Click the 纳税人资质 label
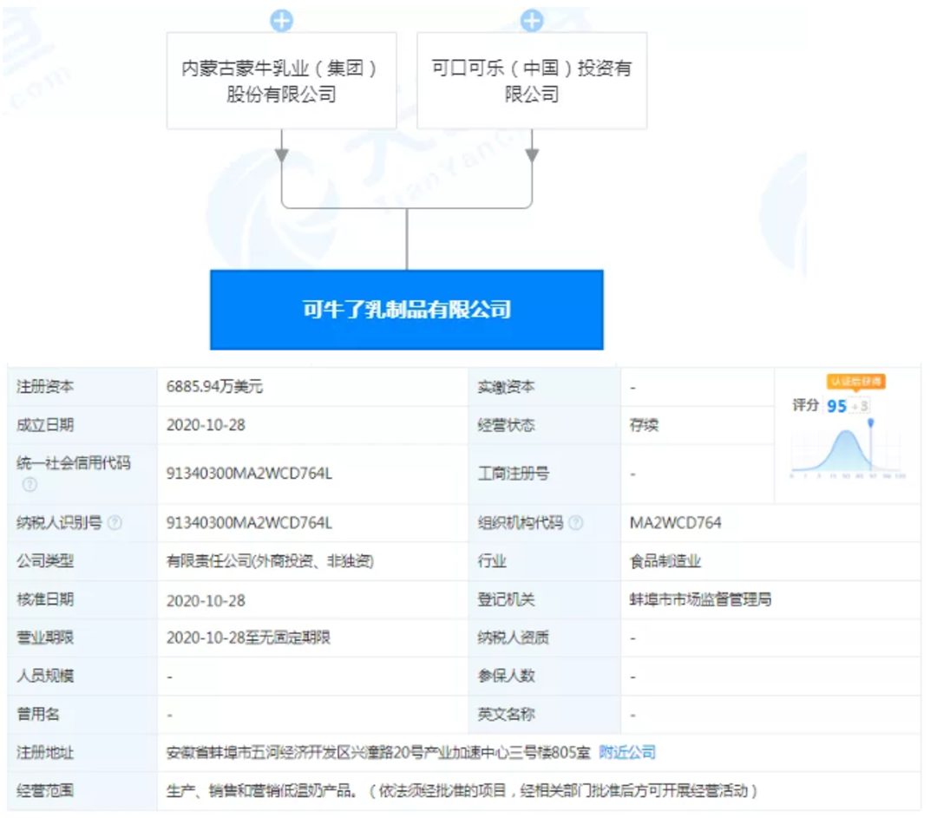 pyautogui.click(x=514, y=638)
